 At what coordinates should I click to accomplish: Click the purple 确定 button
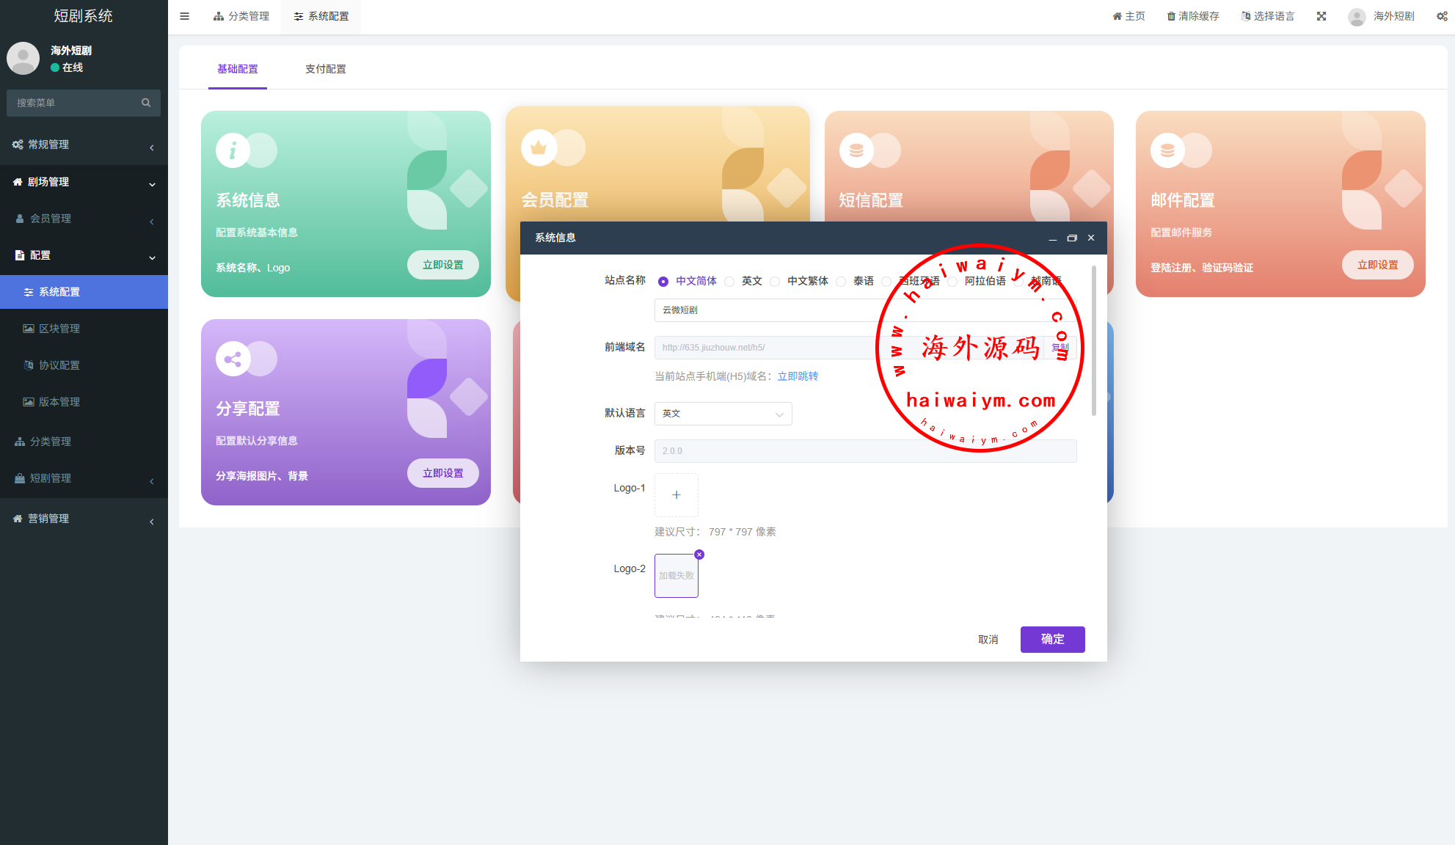point(1052,640)
